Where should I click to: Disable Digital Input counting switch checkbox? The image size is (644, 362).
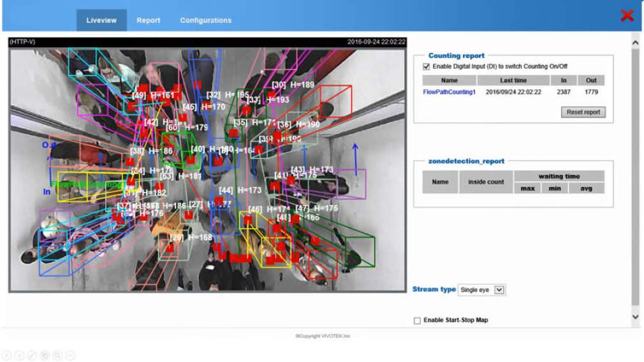click(x=426, y=66)
